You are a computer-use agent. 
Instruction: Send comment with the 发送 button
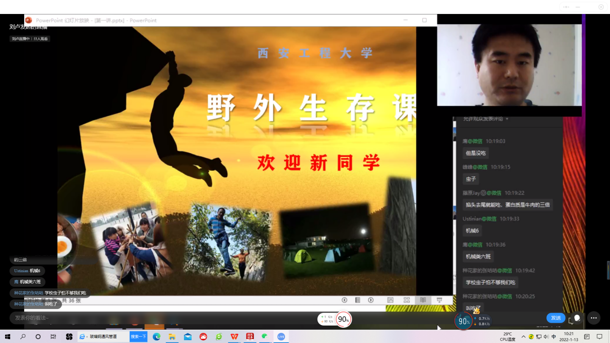coord(556,318)
